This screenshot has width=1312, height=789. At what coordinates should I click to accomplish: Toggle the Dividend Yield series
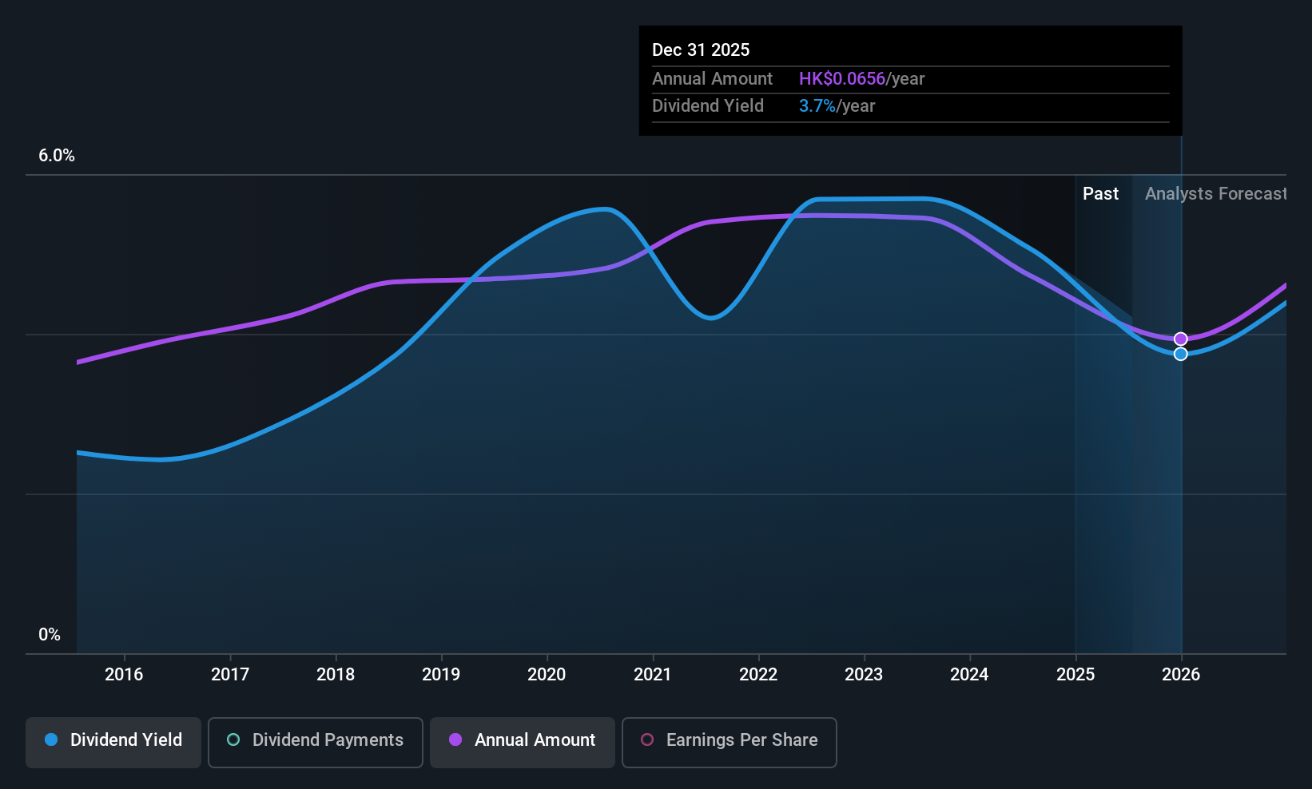pos(113,743)
